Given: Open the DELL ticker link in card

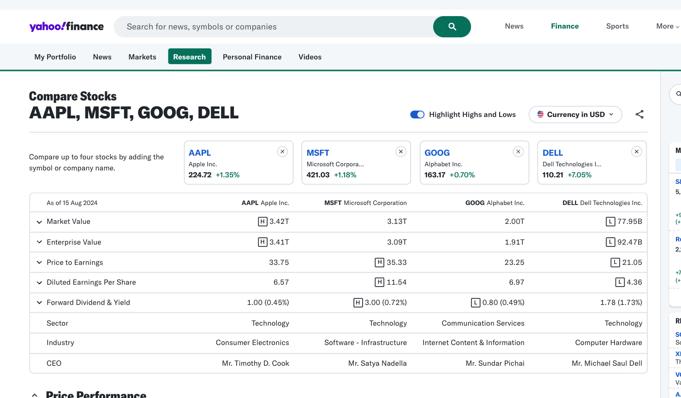Looking at the screenshot, I should [553, 152].
